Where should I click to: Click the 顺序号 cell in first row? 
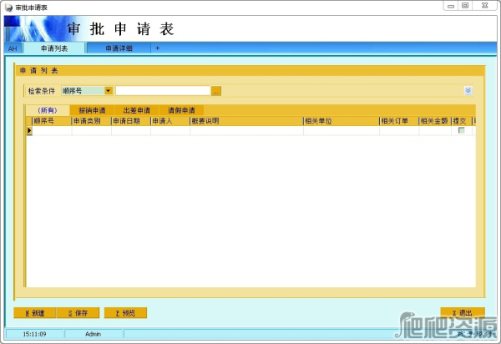coord(52,130)
